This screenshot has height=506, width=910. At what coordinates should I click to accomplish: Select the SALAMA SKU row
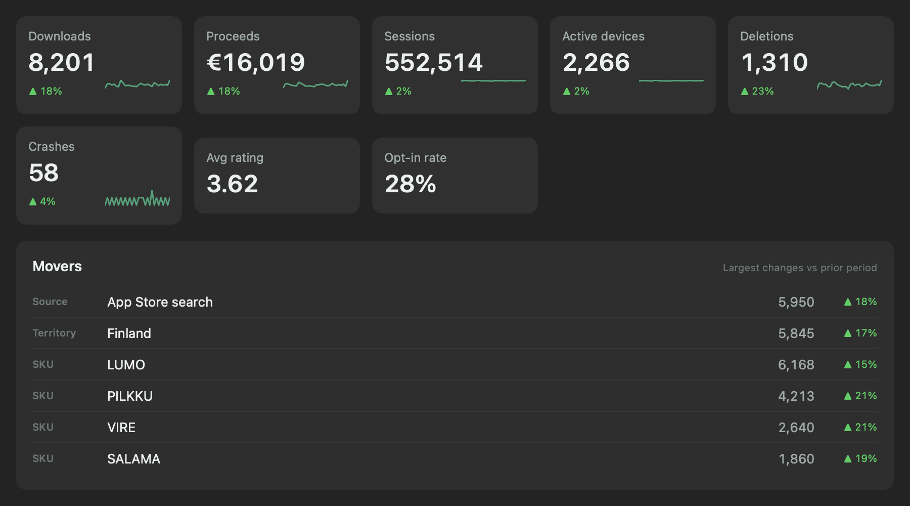(x=455, y=459)
